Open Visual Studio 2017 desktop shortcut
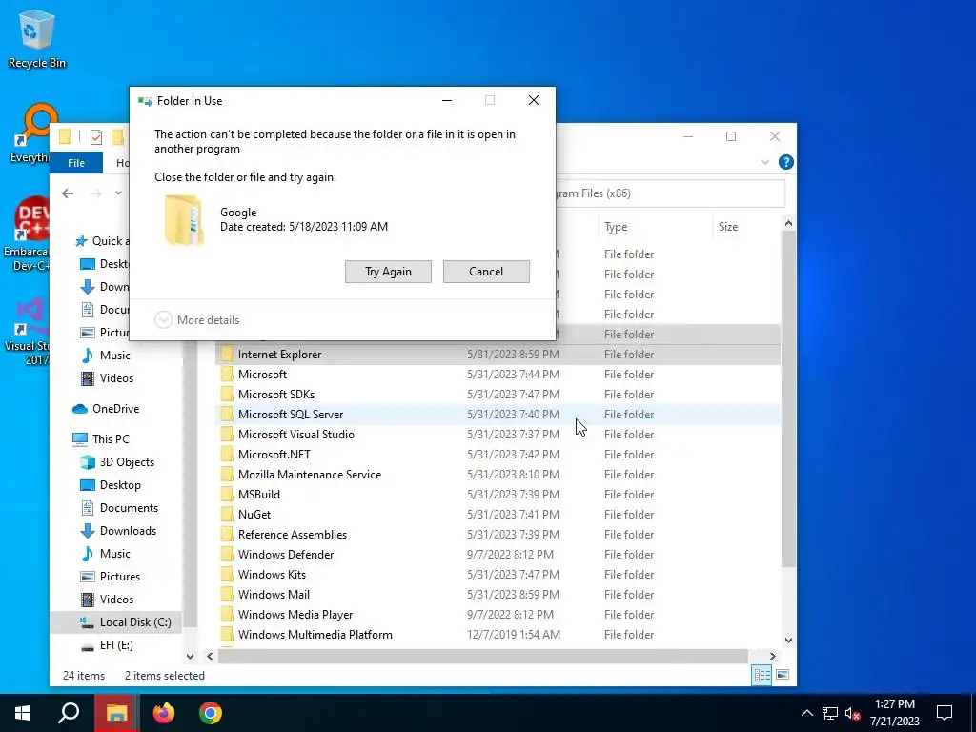976x732 pixels. (x=28, y=331)
